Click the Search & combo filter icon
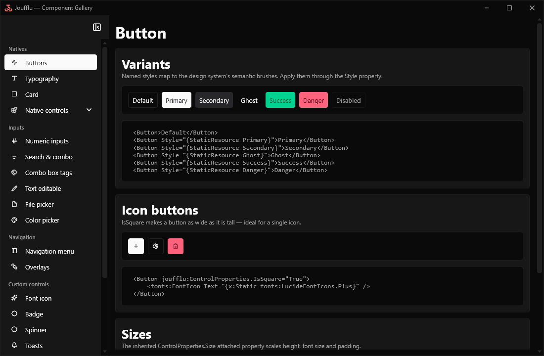The height and width of the screenshot is (356, 544). pos(14,156)
